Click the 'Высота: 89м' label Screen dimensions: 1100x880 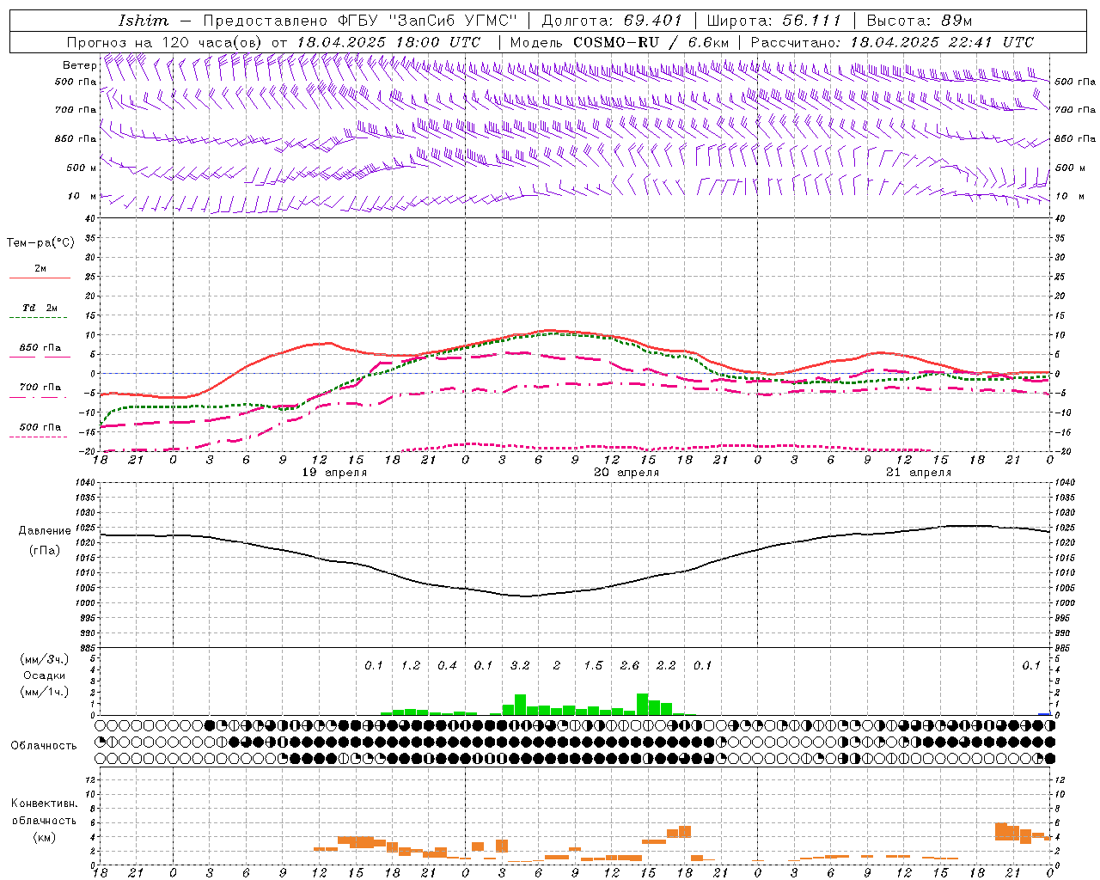point(920,21)
